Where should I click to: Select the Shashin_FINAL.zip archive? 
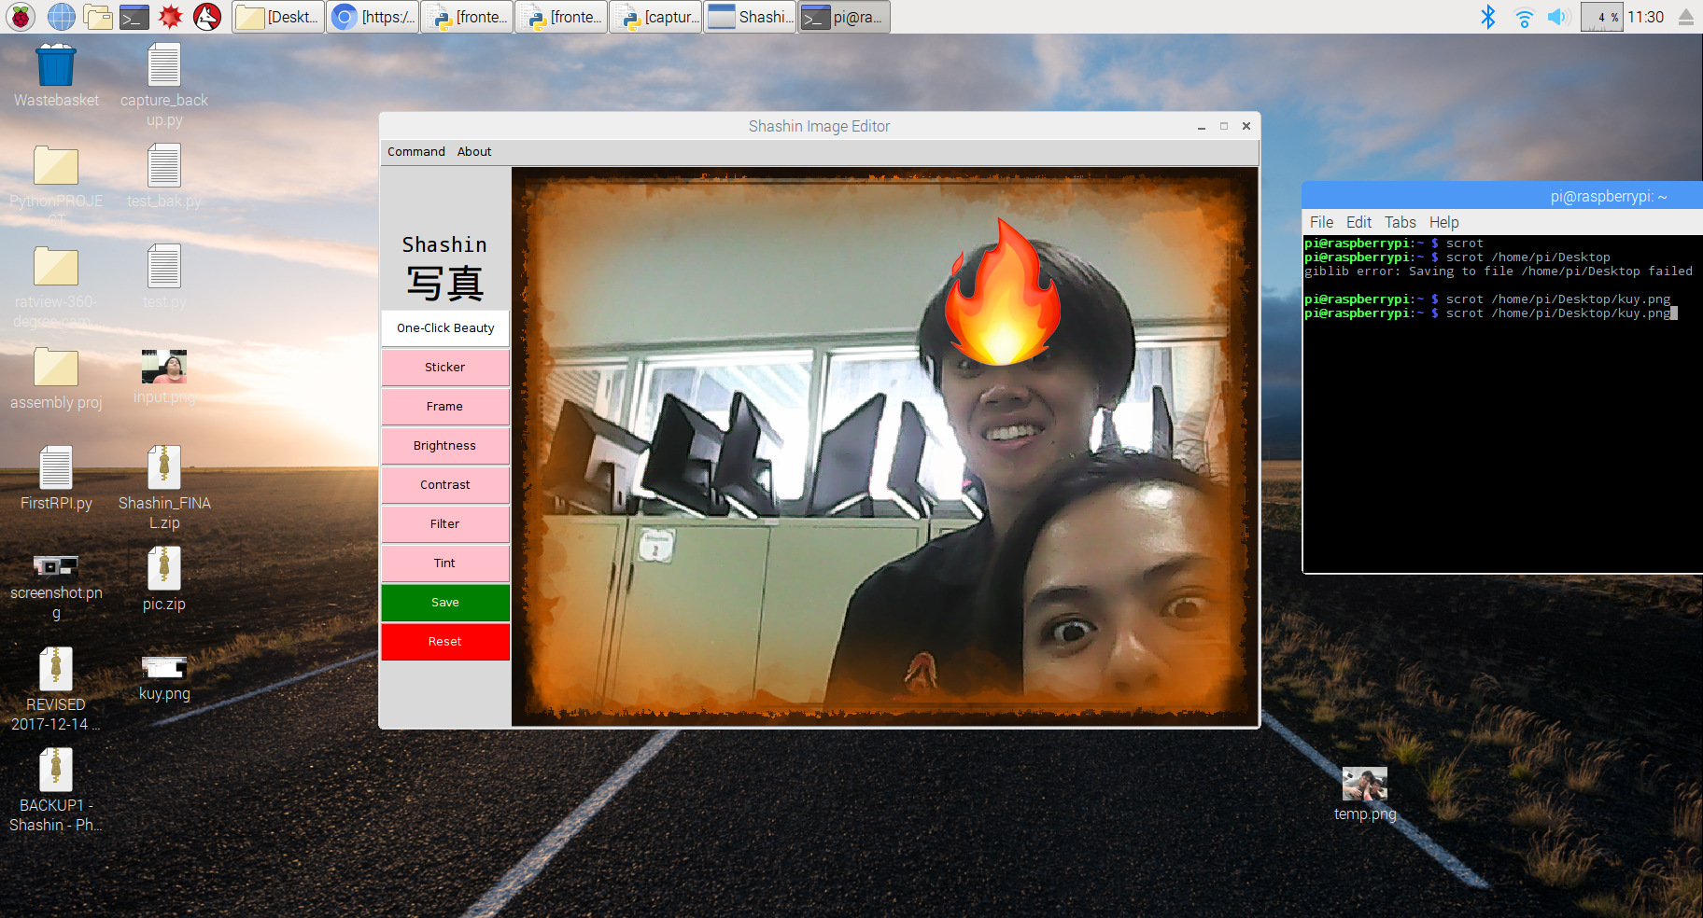click(164, 488)
